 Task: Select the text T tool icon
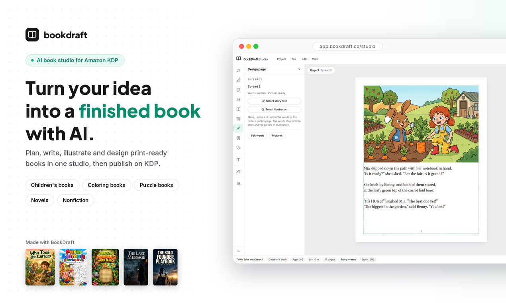238,159
